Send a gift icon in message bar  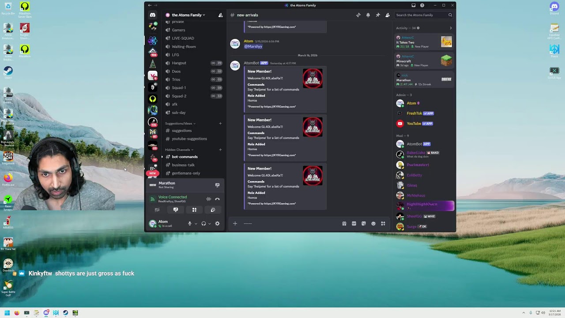click(x=344, y=223)
